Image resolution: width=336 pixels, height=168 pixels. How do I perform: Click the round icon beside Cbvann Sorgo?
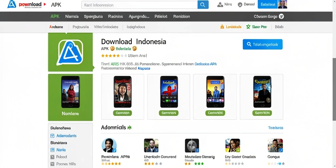(281, 16)
